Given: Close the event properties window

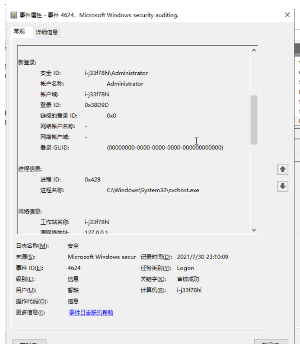Looking at the screenshot, I should tap(287, 15).
